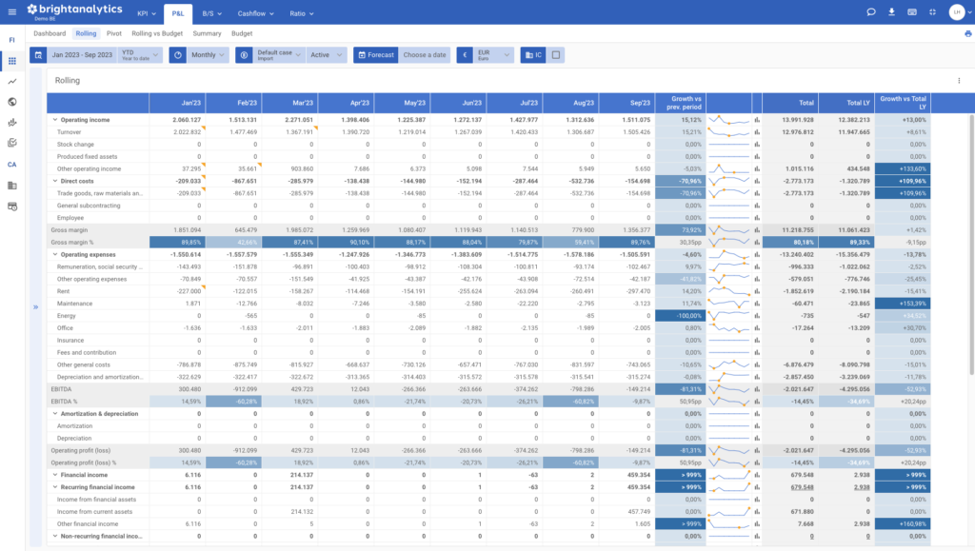Viewport: 975px width, 551px height.
Task: Collapse the Recurring financial income group
Action: point(54,487)
